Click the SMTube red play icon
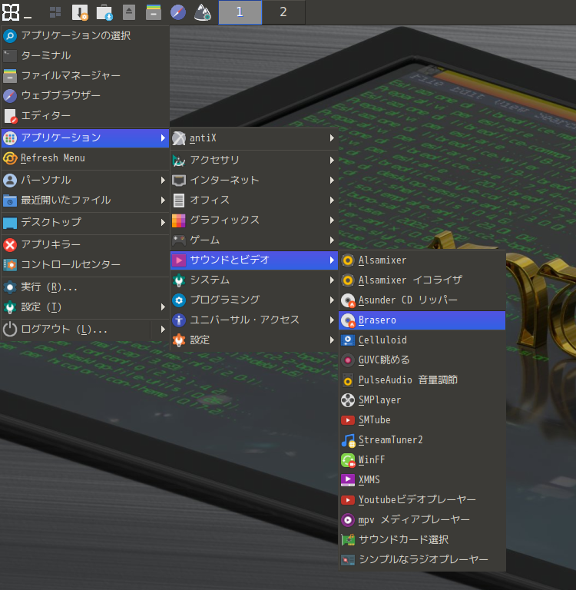 348,420
